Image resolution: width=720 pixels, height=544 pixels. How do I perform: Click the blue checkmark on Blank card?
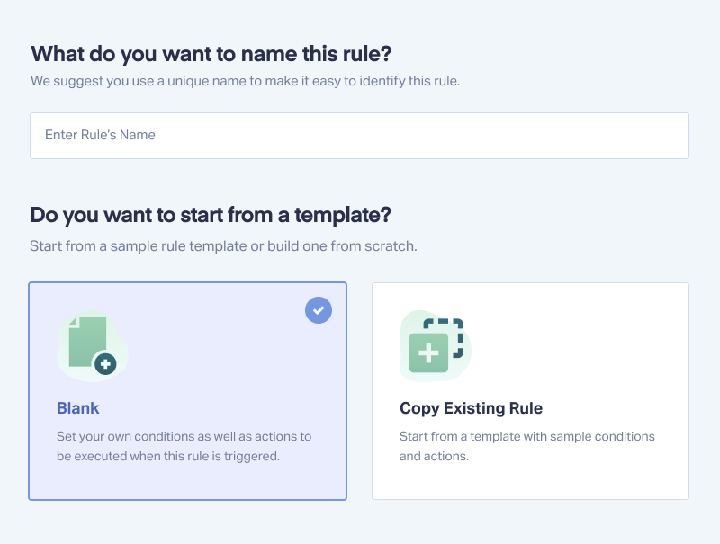click(x=319, y=310)
